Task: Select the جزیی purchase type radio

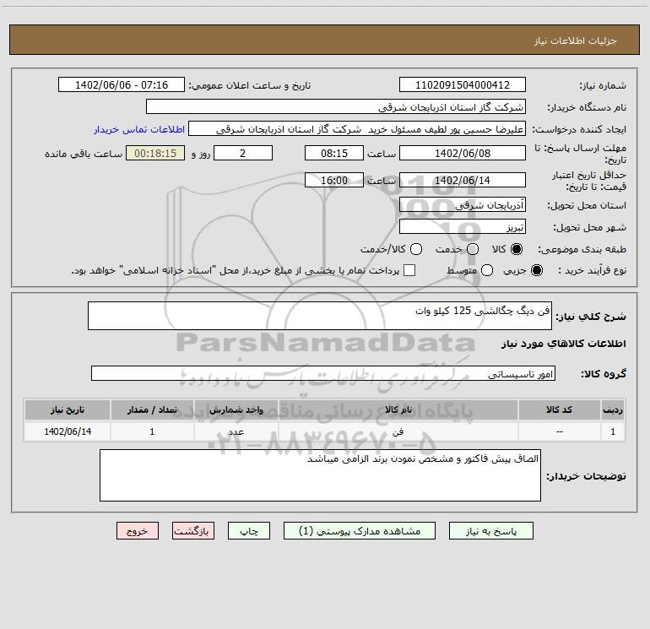Action: pos(536,271)
